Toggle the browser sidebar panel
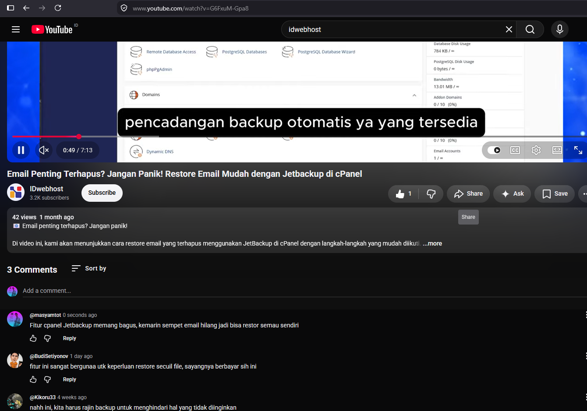 pos(11,8)
